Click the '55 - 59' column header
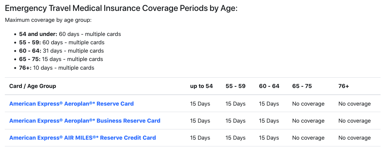The width and height of the screenshot is (386, 148). coord(235,86)
